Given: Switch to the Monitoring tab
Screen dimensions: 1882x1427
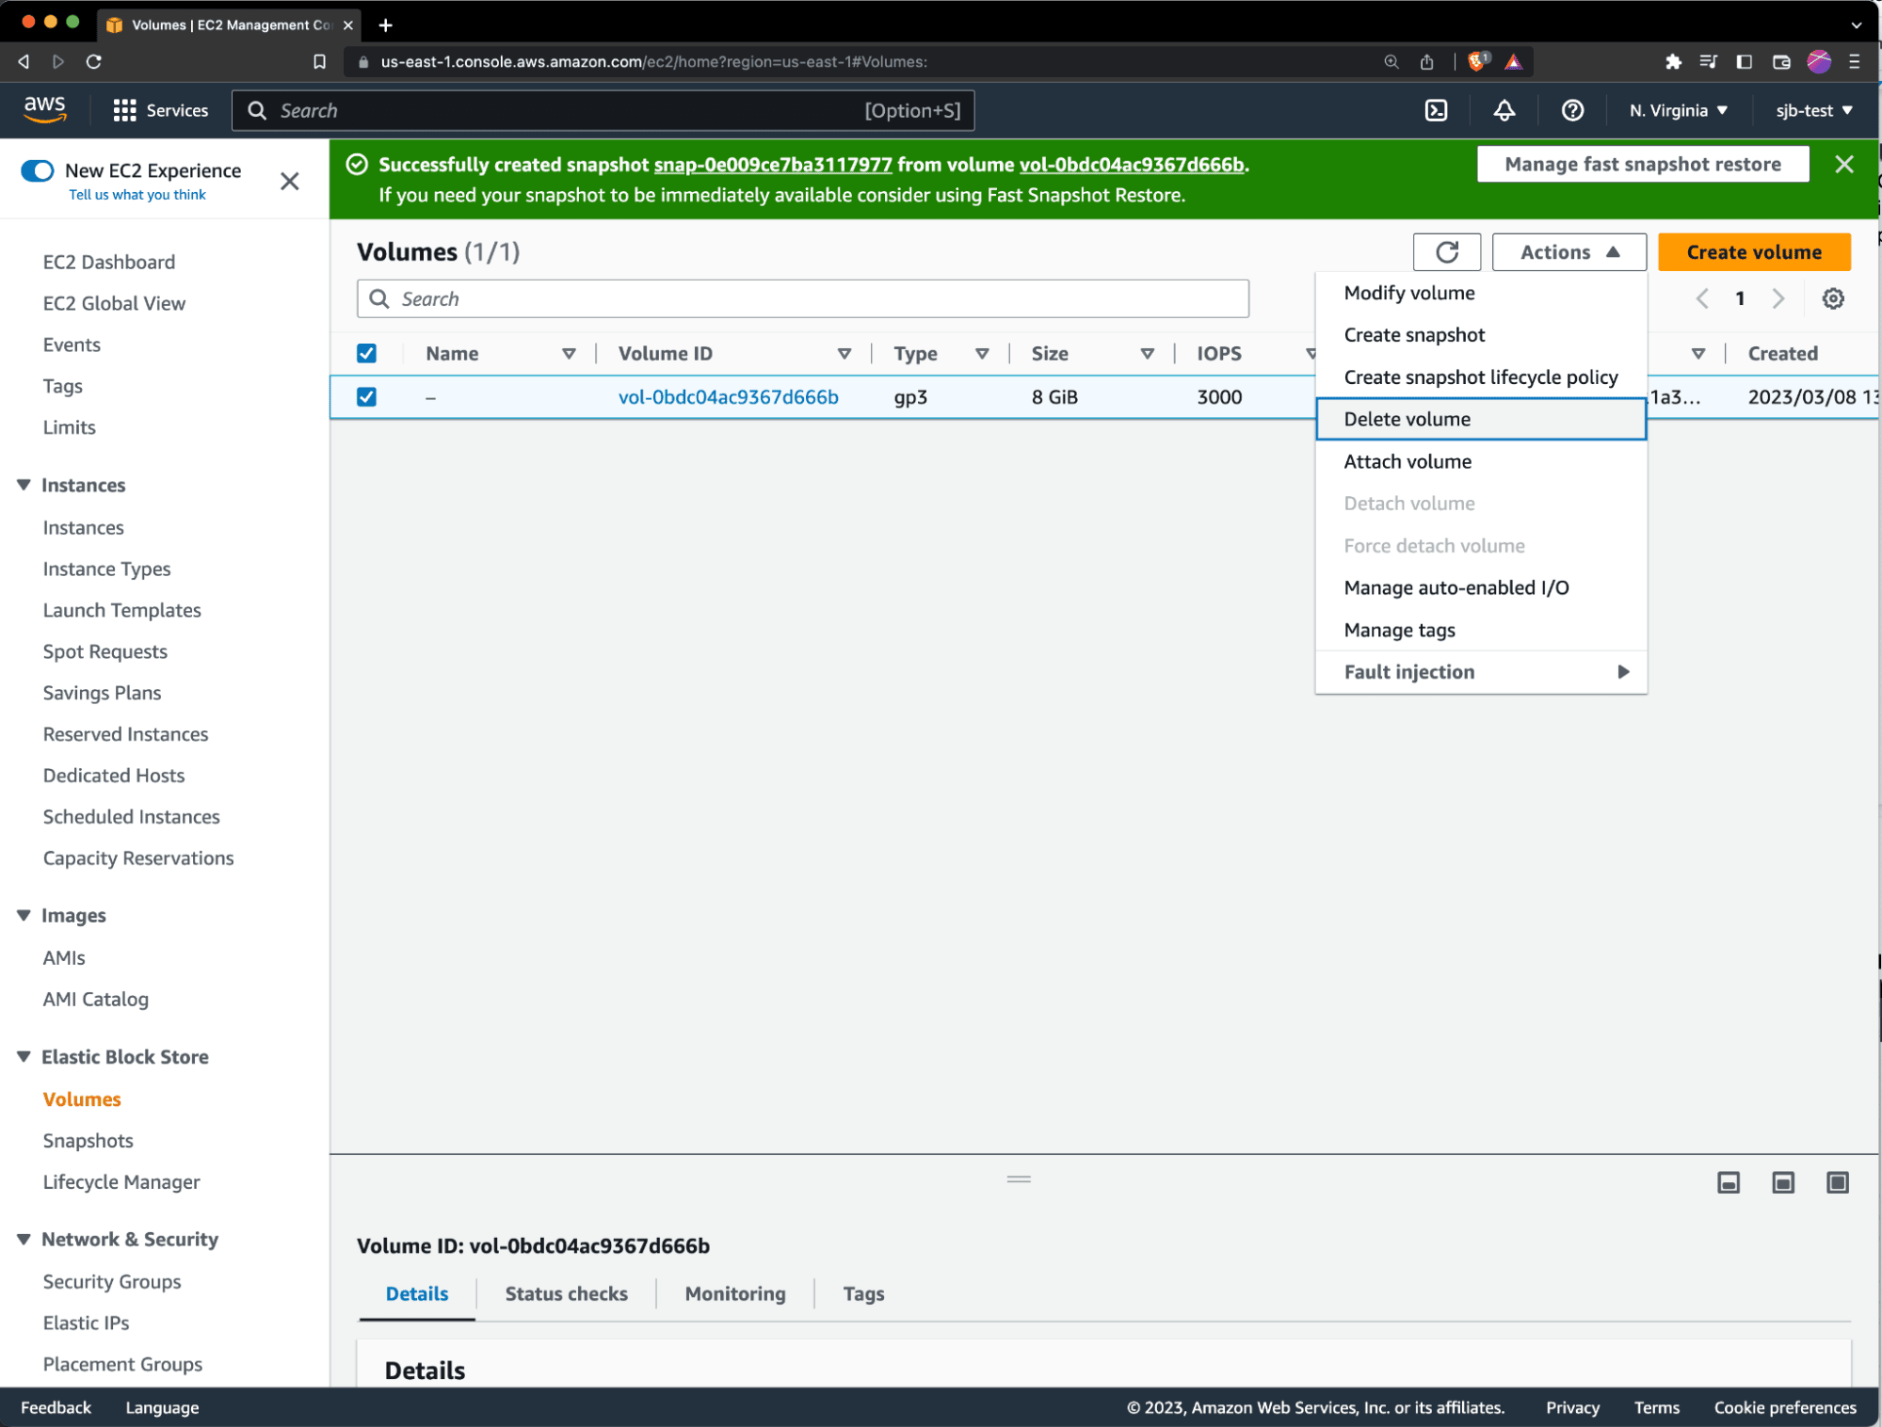Looking at the screenshot, I should point(735,1293).
